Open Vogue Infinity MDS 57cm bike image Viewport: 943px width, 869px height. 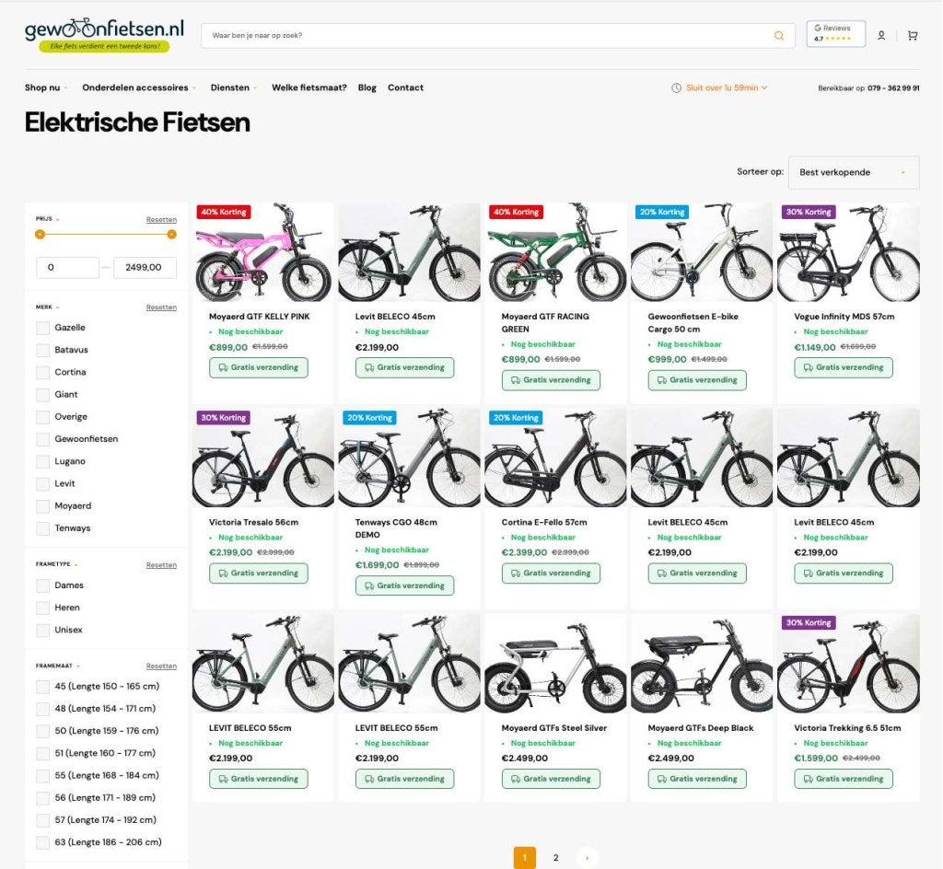click(x=848, y=252)
